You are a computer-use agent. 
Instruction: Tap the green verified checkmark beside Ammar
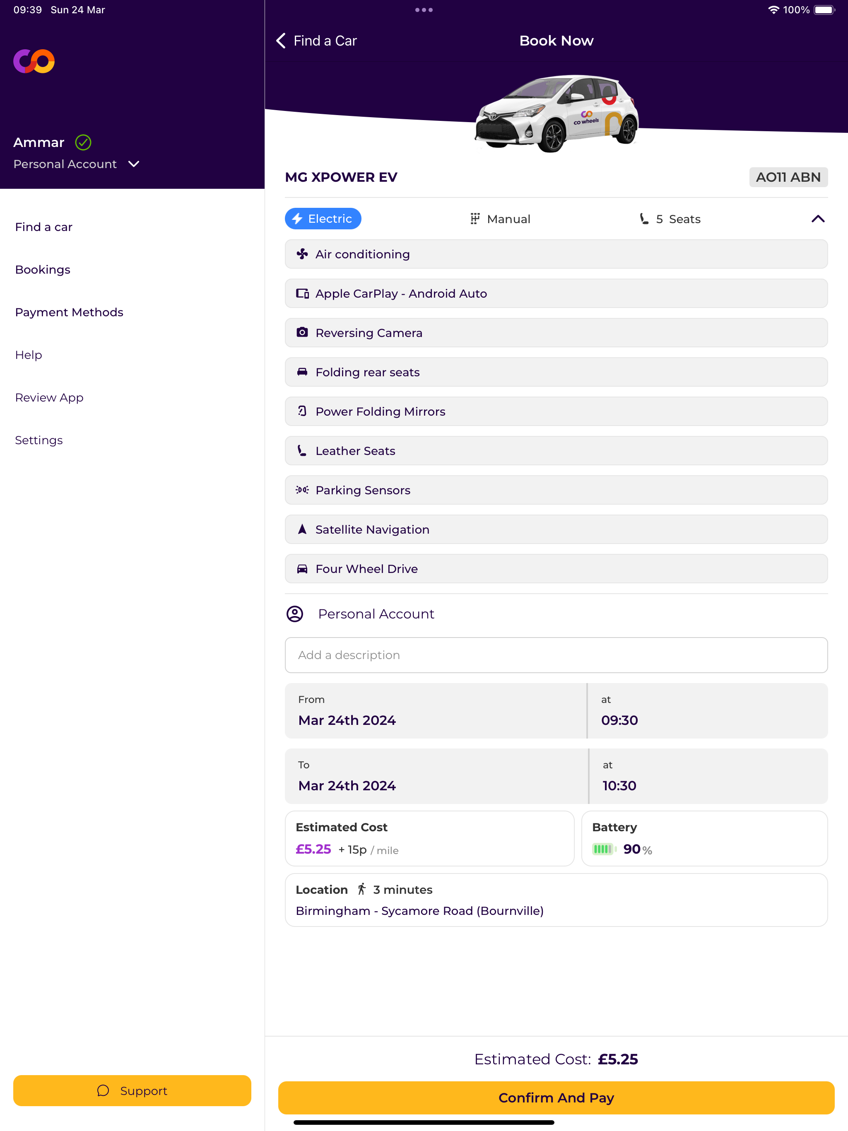(83, 142)
